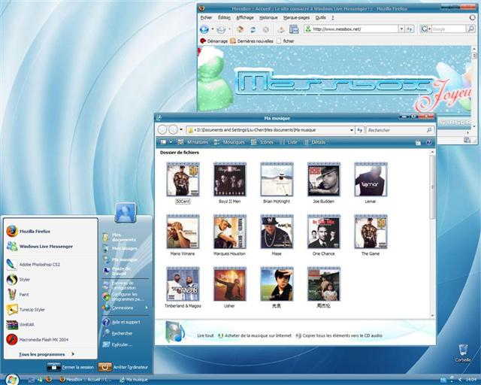Image resolution: width=481 pixels, height=385 pixels.
Task: Click the refresh icon beside explorer address bar
Action: click(x=360, y=130)
